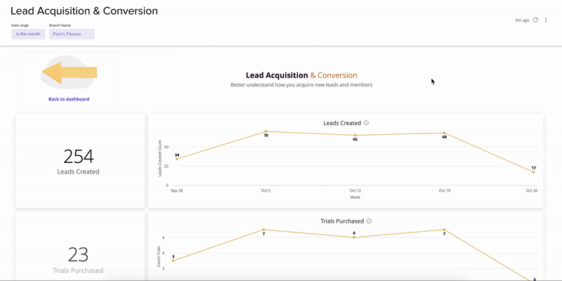Click the refresh dashboard icon
Image resolution: width=562 pixels, height=281 pixels.
(536, 20)
